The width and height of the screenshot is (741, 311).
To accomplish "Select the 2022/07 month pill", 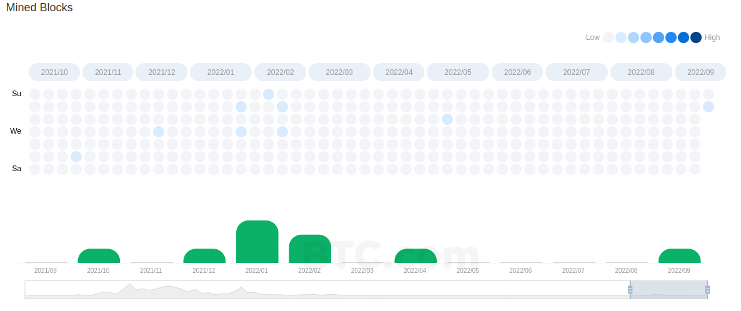I will [577, 72].
